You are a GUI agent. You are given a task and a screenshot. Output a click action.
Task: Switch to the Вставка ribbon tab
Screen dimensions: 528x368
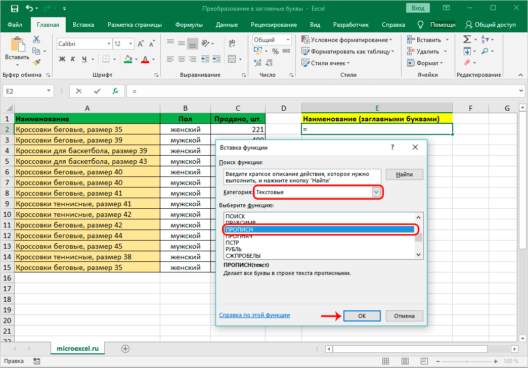(83, 25)
